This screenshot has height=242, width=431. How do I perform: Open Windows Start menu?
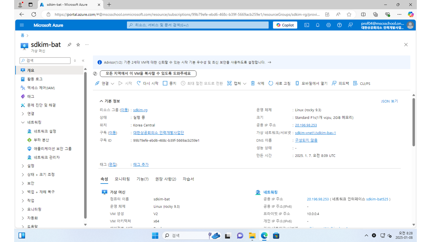coord(155,236)
